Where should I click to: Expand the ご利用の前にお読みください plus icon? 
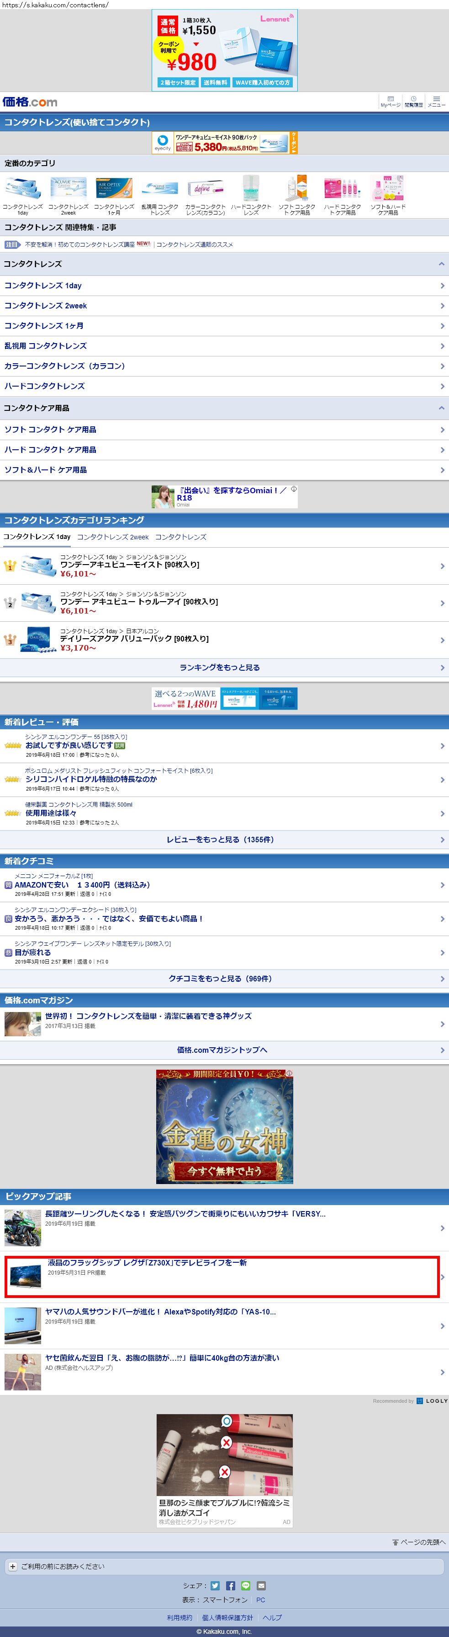[x=13, y=1567]
